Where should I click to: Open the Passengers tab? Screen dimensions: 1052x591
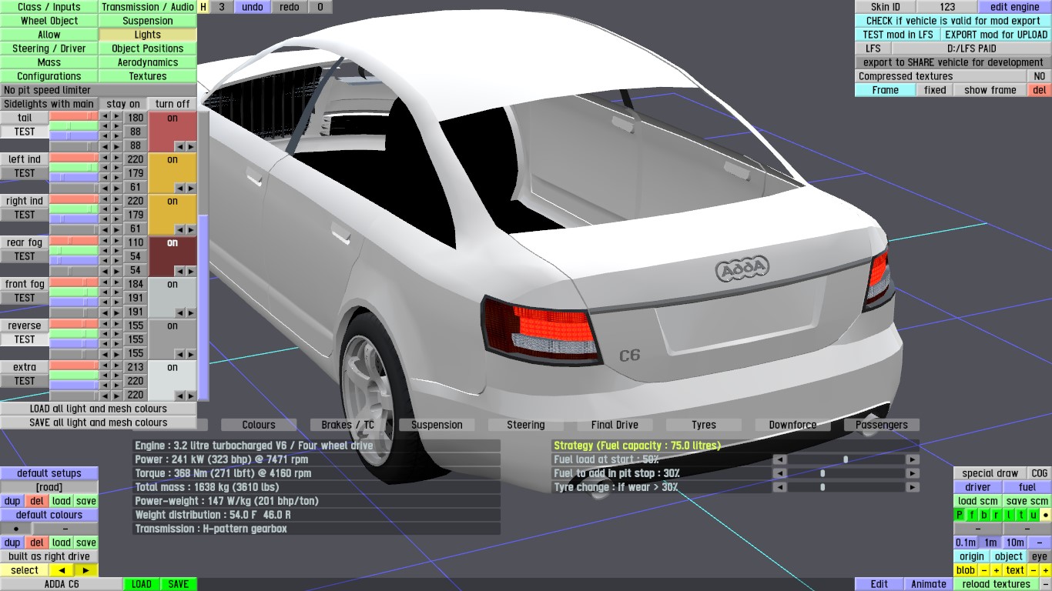(882, 425)
